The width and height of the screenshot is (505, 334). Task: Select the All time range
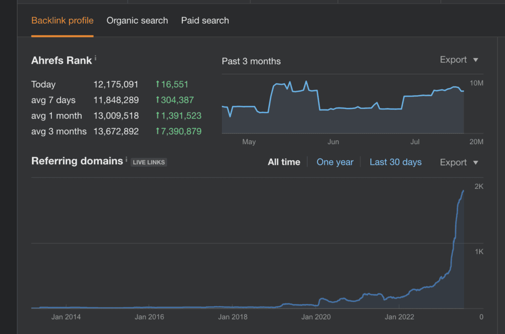tap(284, 162)
